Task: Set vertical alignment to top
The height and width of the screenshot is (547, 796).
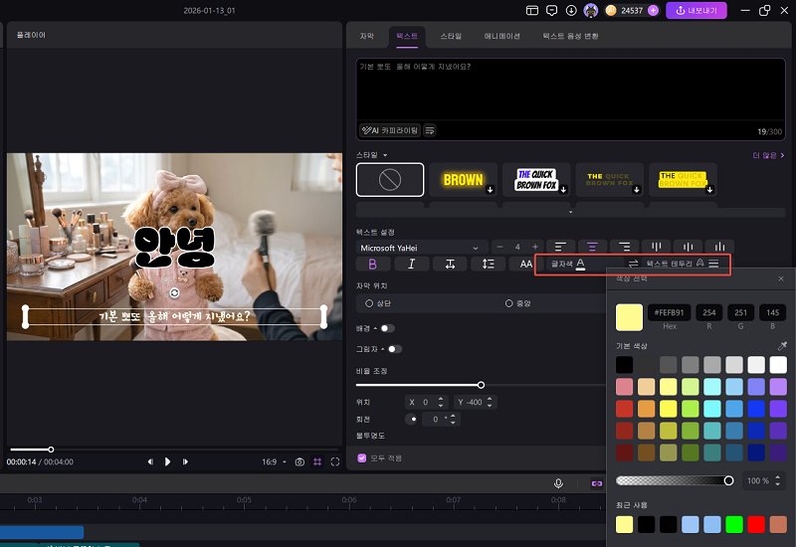Action: click(656, 247)
